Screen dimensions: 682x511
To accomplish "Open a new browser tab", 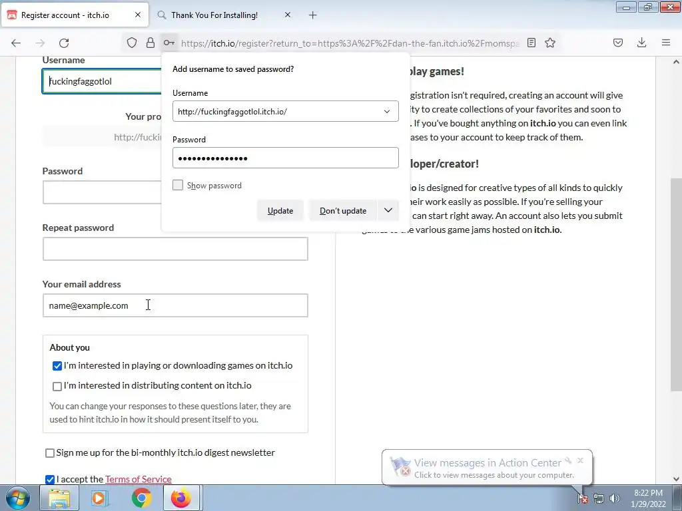I will pos(313,15).
